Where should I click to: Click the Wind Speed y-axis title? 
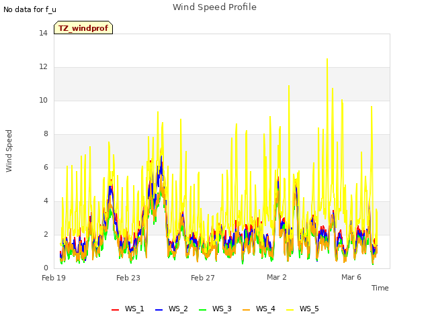pos(9,151)
